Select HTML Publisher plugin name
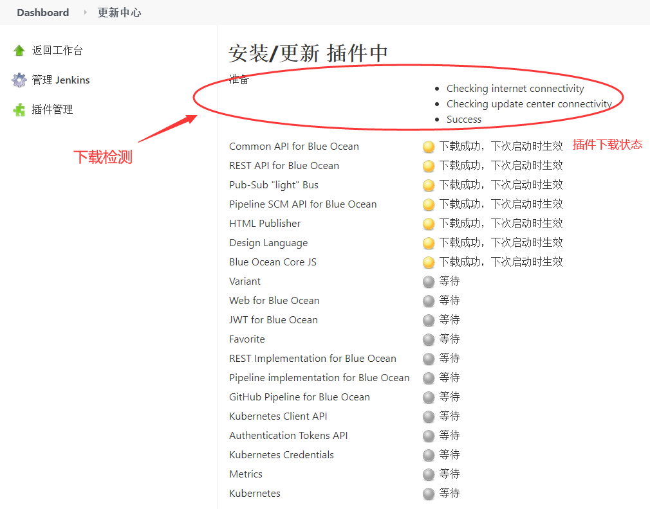The width and height of the screenshot is (650, 509). tap(265, 224)
